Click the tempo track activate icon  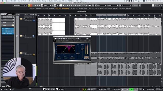pyautogui.click(x=57, y=89)
